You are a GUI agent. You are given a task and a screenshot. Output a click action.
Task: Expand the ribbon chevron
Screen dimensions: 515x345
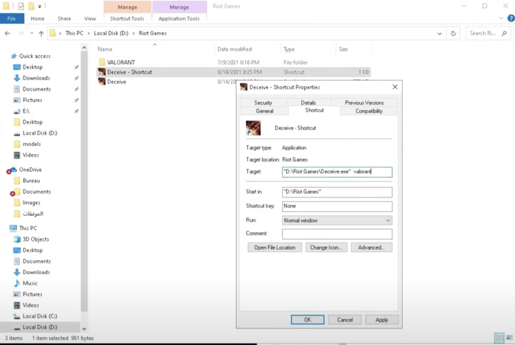pos(501,18)
